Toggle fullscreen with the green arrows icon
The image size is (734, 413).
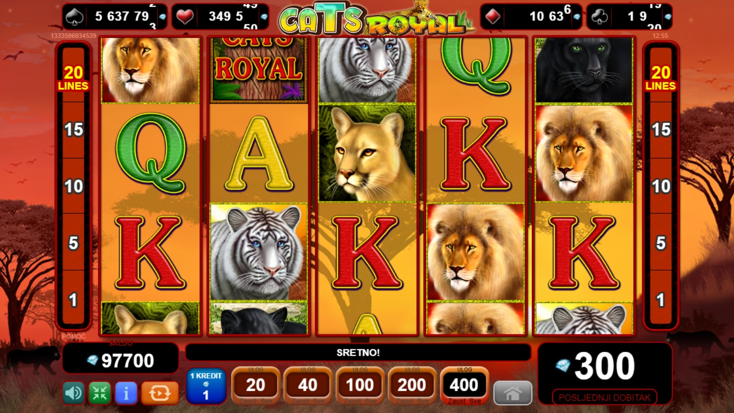[x=100, y=393]
